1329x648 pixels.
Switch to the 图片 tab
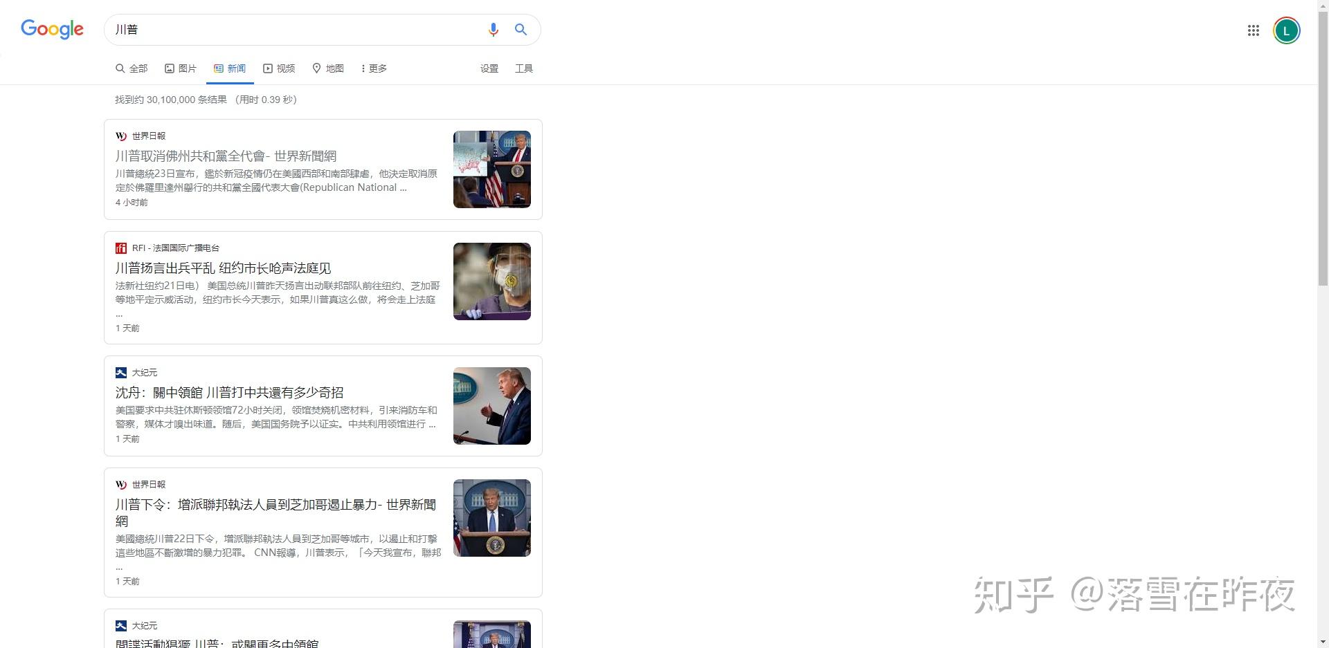tap(181, 68)
